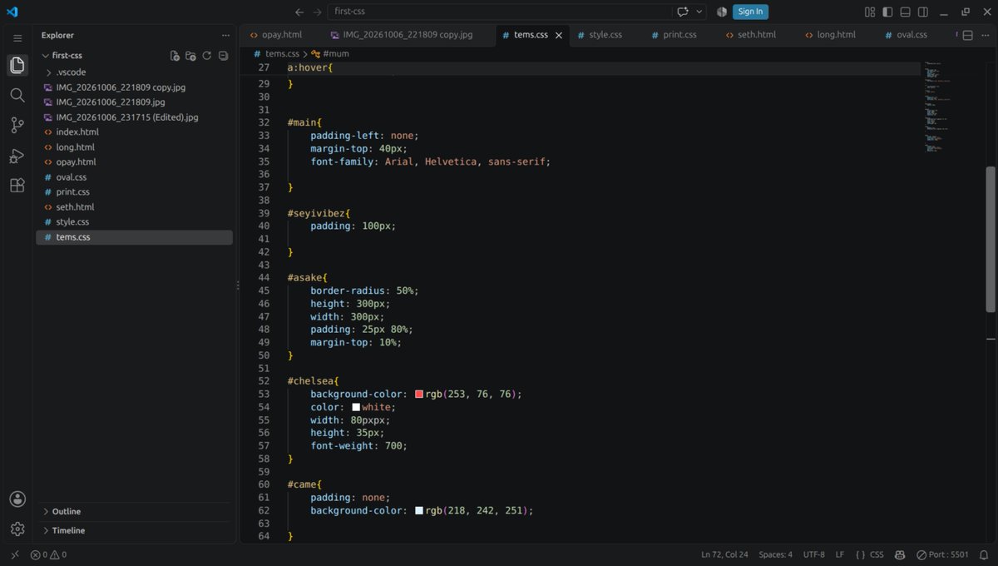Open Explorer views and more actions menu
Screen dimensions: 998x566
(225, 35)
